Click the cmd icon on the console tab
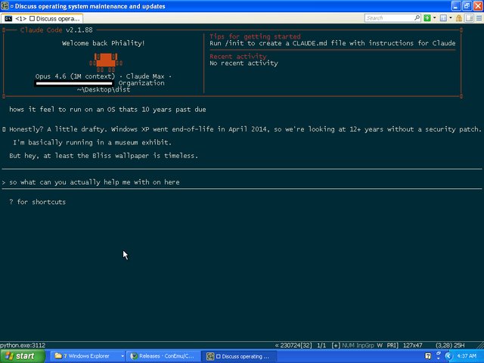Screen dimensions: 484x363 pyautogui.click(x=8, y=18)
